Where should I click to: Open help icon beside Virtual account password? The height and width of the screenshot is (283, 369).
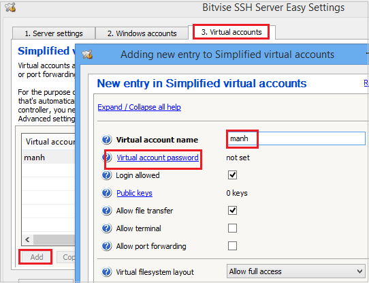[108, 157]
